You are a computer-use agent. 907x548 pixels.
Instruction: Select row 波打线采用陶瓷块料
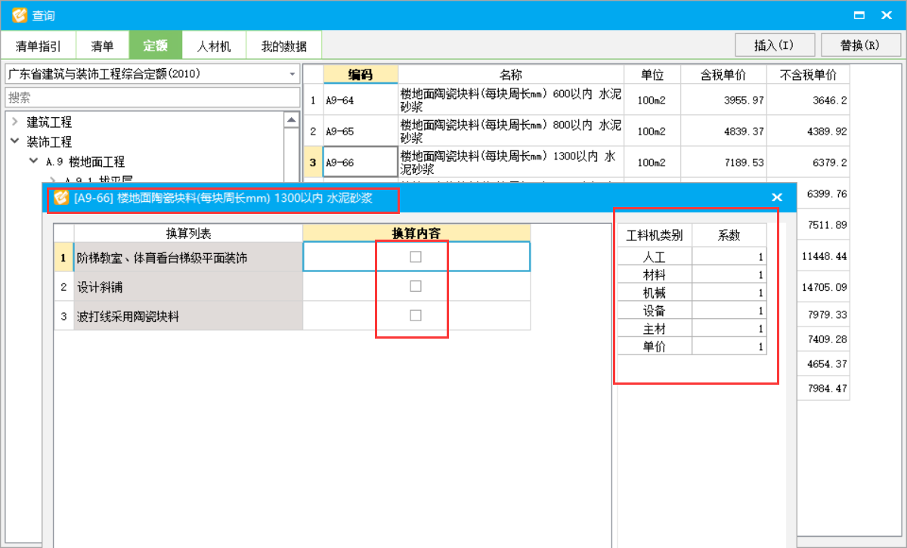[x=188, y=316]
